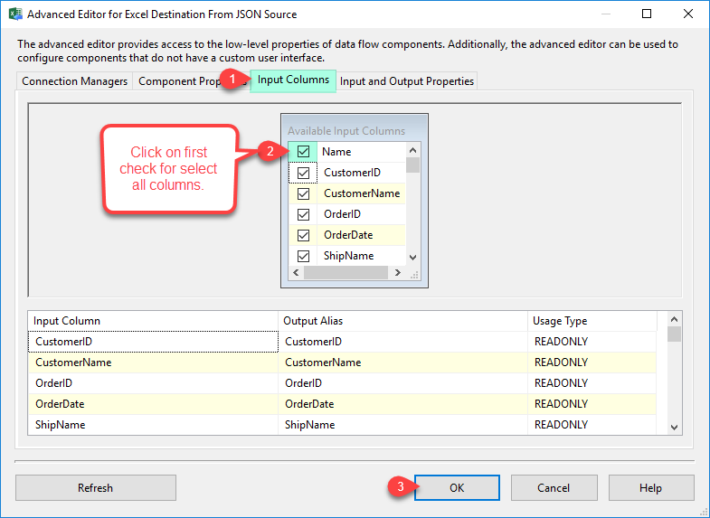This screenshot has width=710, height=518.
Task: Close the Advanced Editor window
Action: tap(688, 14)
